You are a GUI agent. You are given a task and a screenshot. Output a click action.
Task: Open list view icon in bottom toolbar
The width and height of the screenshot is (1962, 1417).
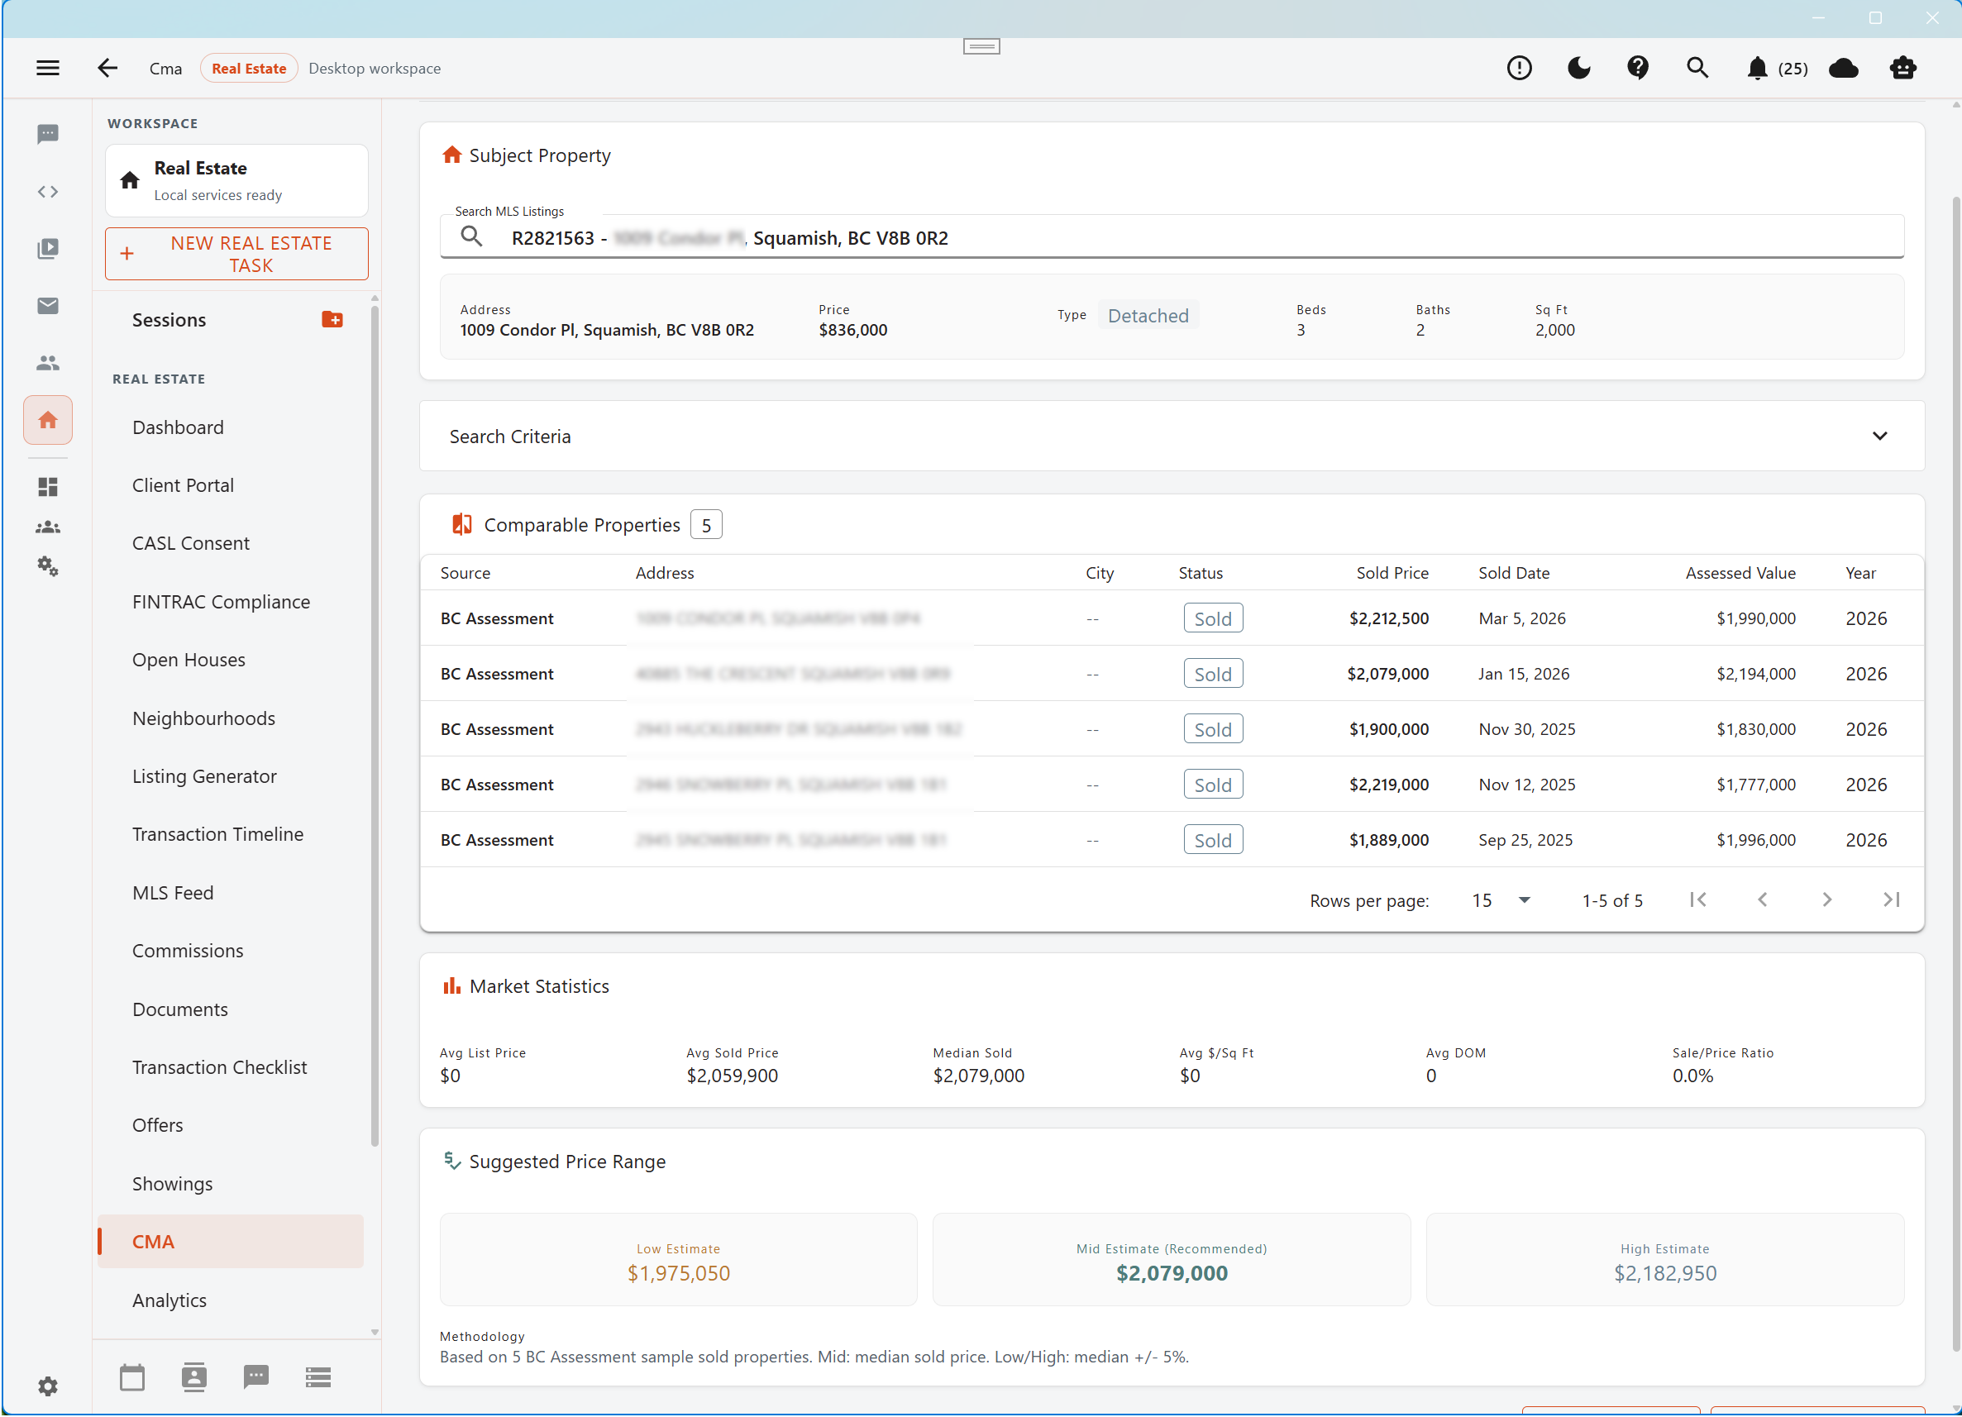tap(318, 1377)
